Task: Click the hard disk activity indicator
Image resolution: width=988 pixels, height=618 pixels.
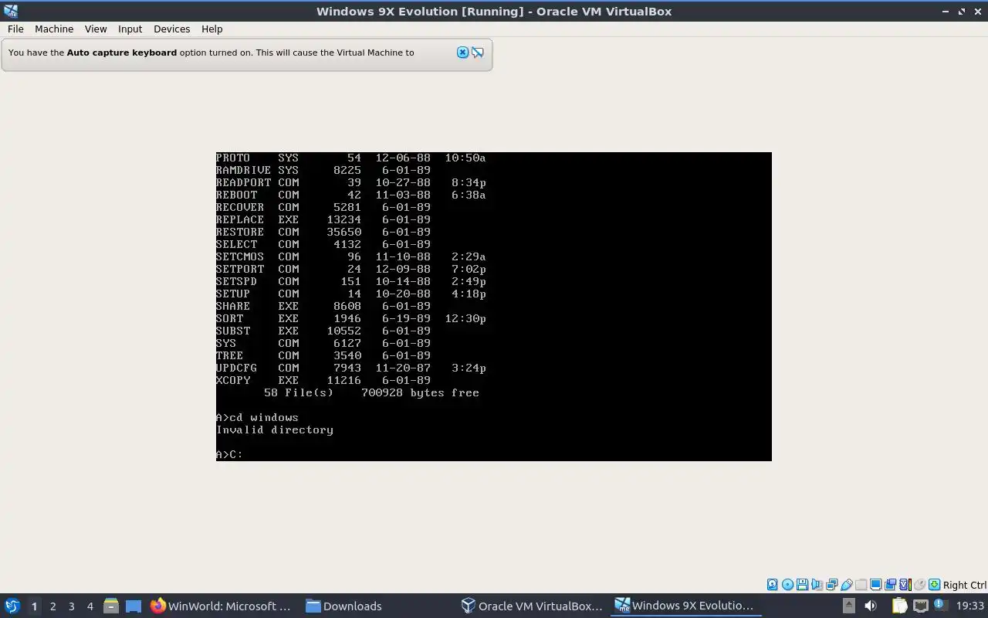Action: pos(772,585)
